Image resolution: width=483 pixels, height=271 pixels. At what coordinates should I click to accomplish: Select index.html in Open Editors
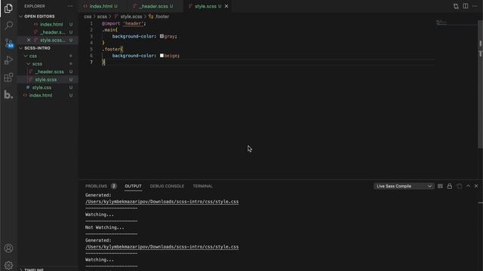click(x=48, y=24)
